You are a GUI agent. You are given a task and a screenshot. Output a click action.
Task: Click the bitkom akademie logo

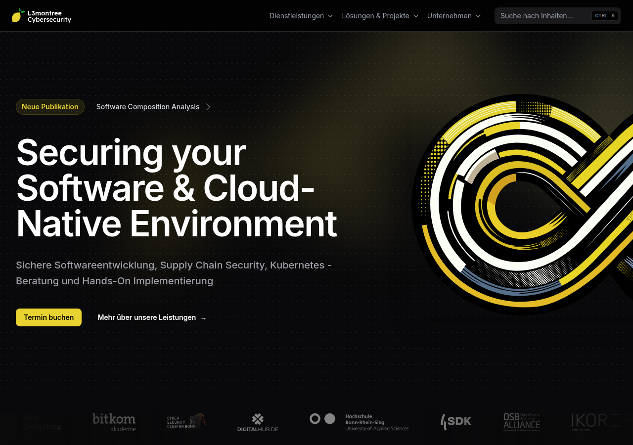click(114, 422)
